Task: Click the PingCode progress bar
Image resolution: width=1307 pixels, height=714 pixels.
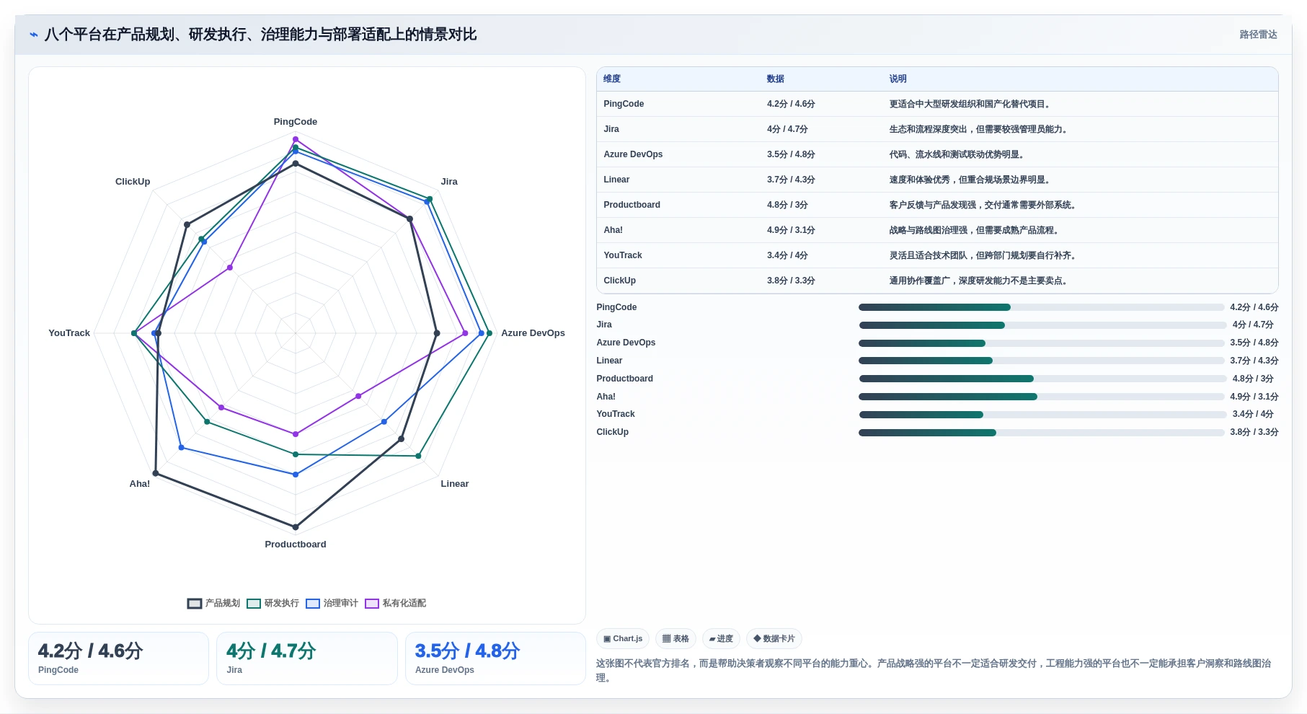Action: pos(1041,307)
